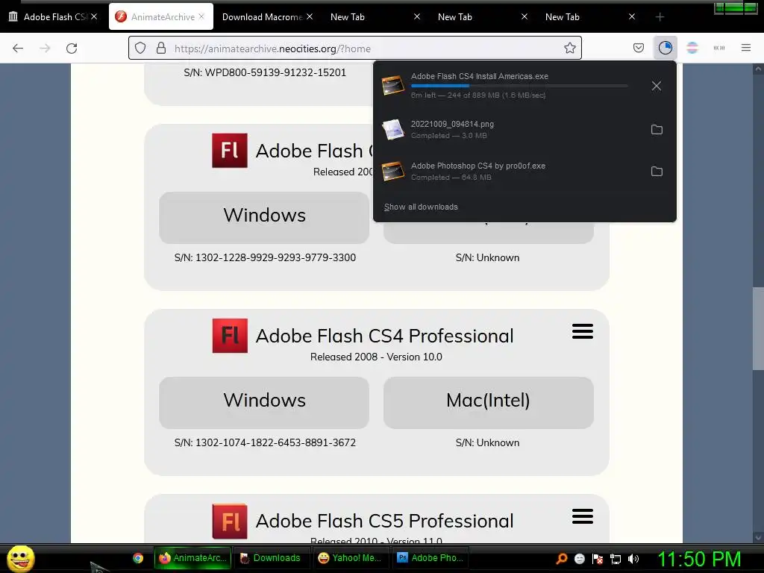The image size is (764, 573).
Task: Close the AnimateArchive tab
Action: click(201, 16)
